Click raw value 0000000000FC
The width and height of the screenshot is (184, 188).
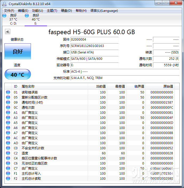[162, 108]
